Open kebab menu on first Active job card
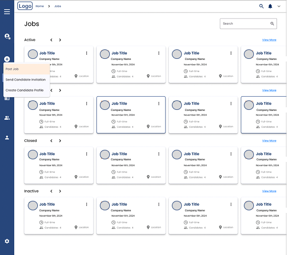 coord(87,53)
